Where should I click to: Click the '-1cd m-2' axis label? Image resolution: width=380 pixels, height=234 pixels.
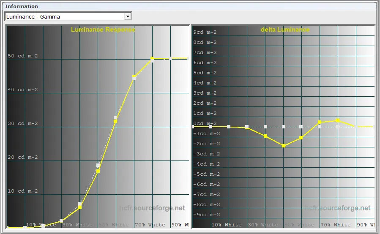click(206, 133)
